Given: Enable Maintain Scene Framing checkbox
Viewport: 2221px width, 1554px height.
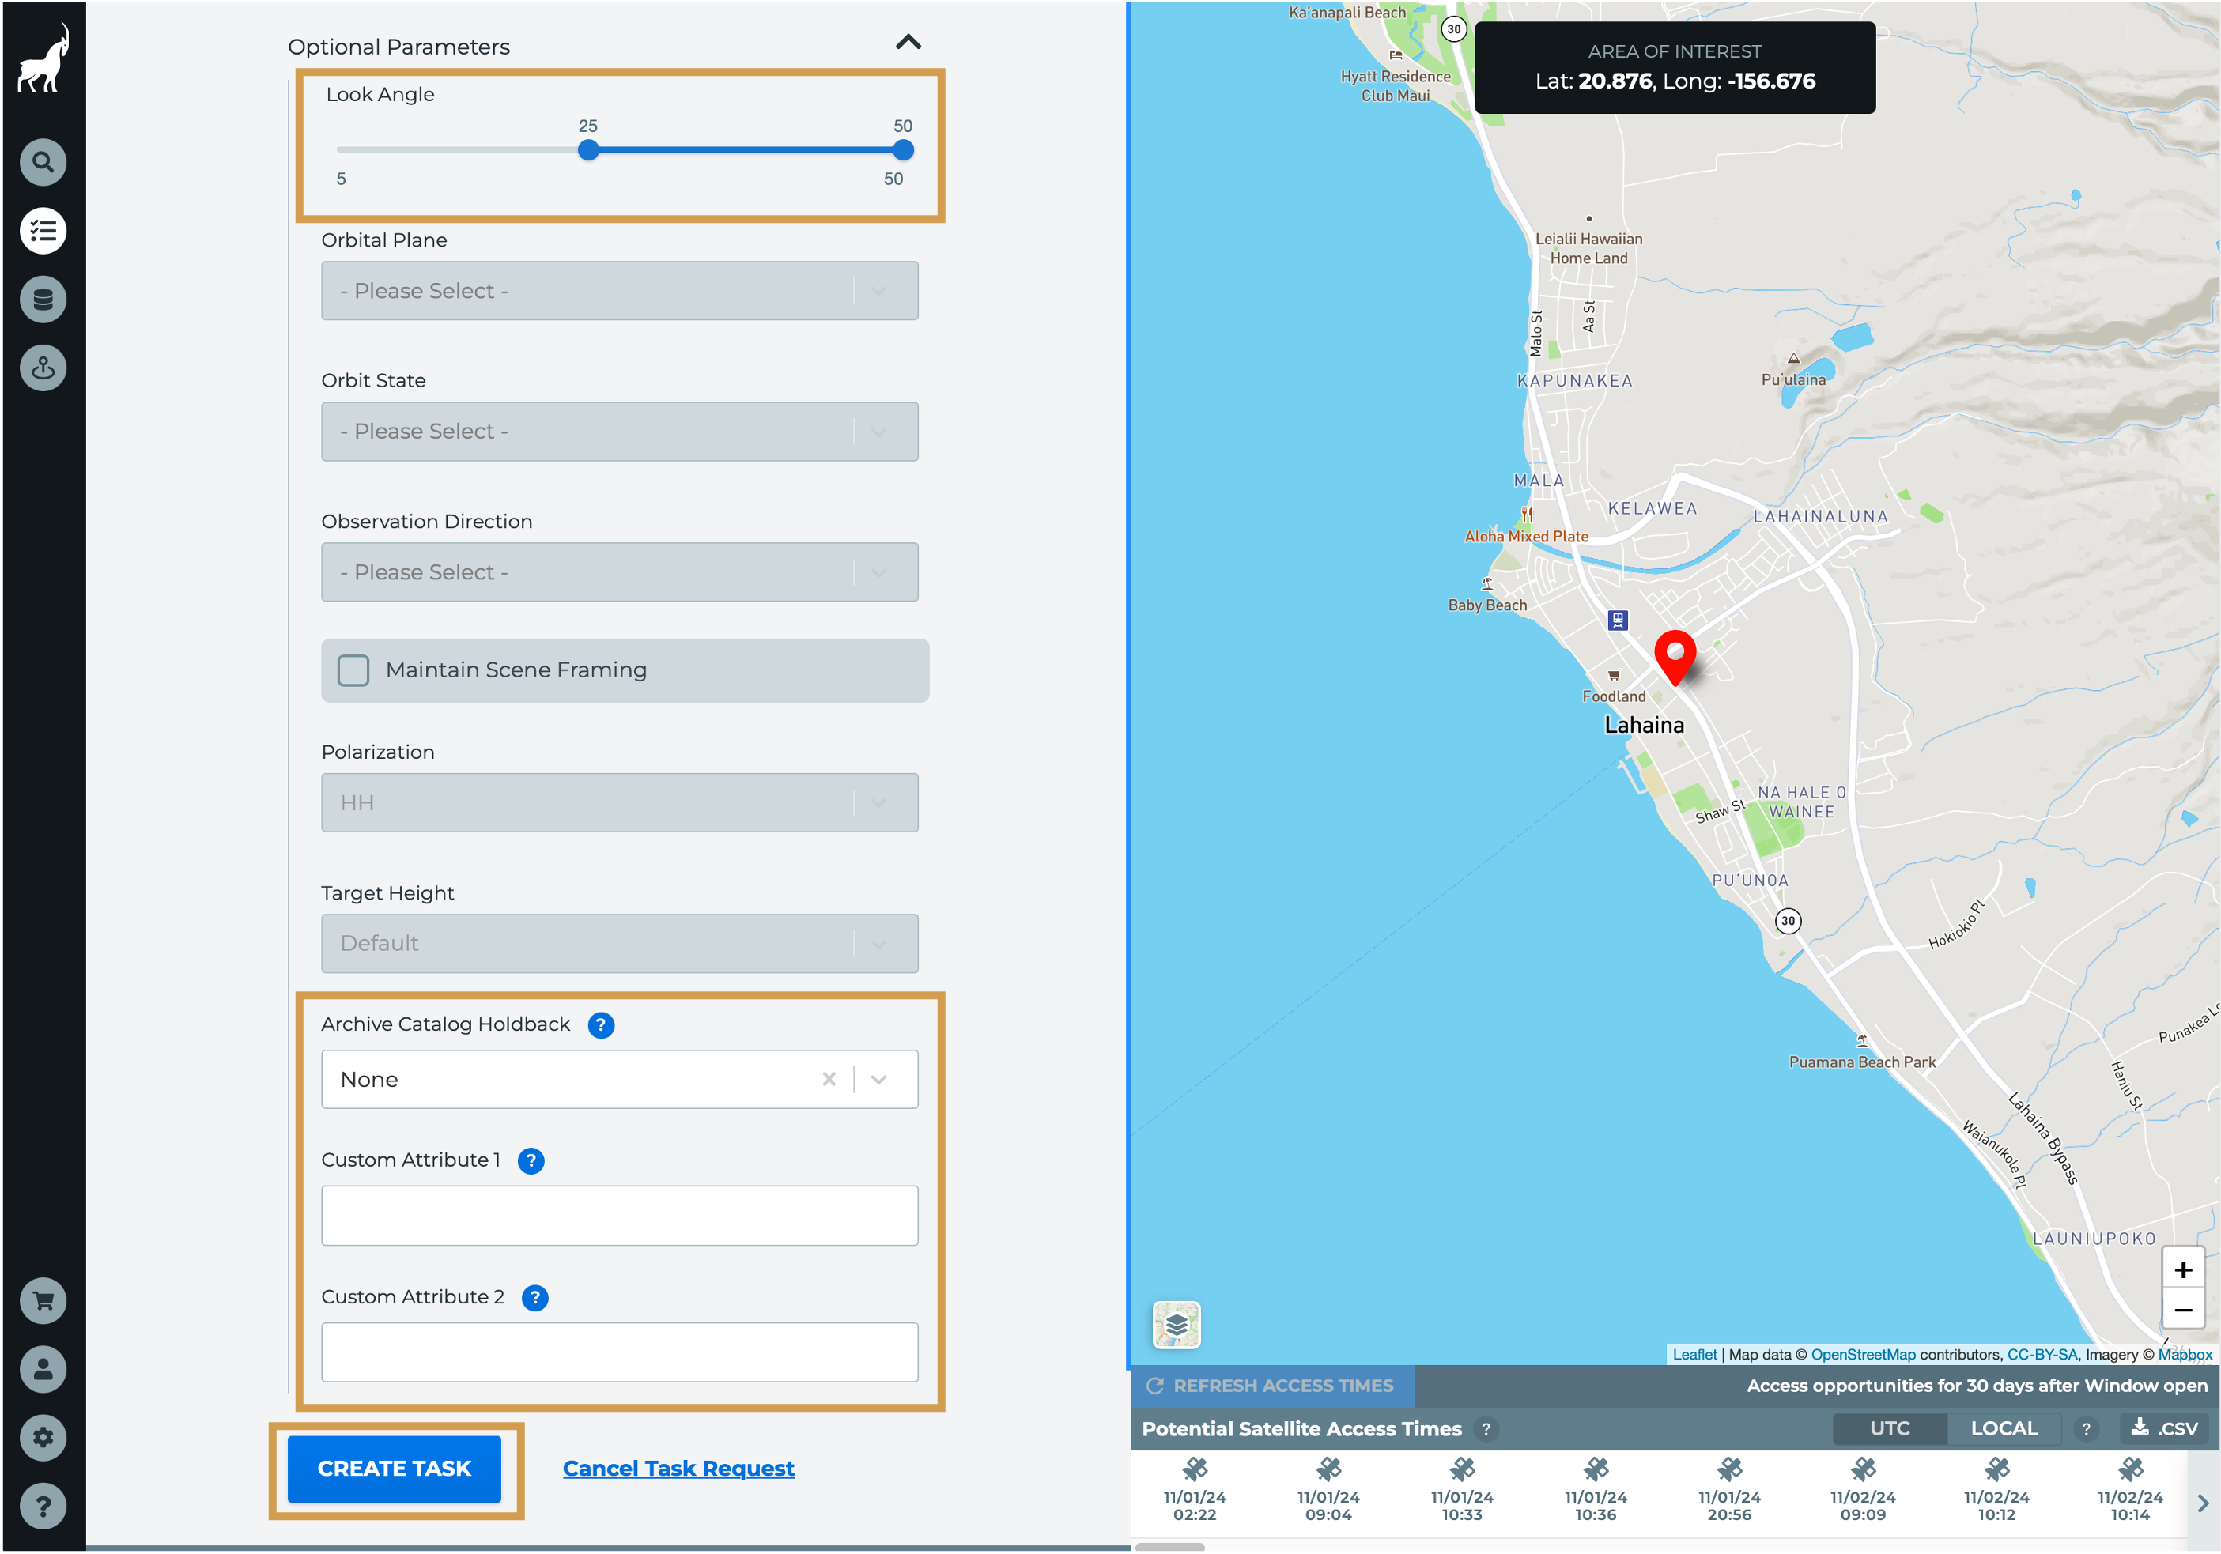Looking at the screenshot, I should click(353, 670).
